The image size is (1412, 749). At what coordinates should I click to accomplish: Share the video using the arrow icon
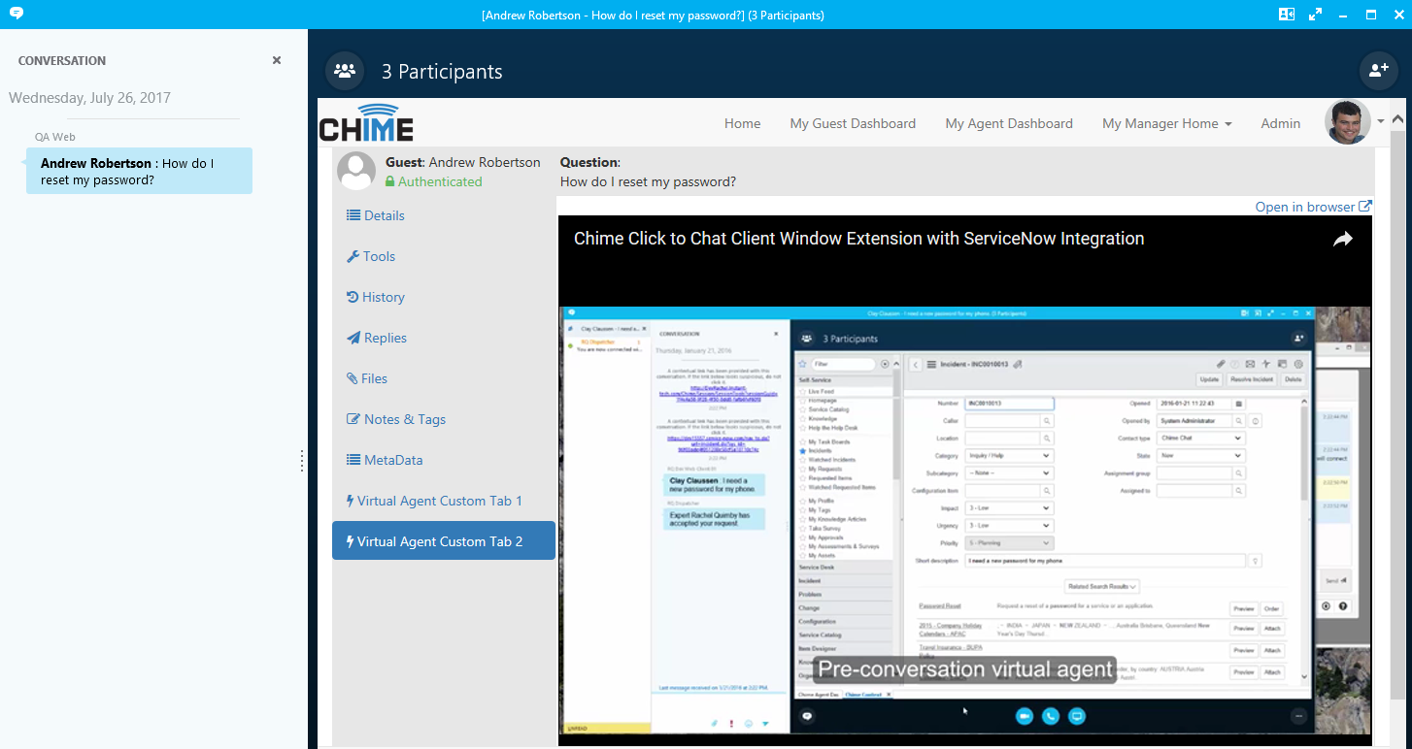[1343, 239]
